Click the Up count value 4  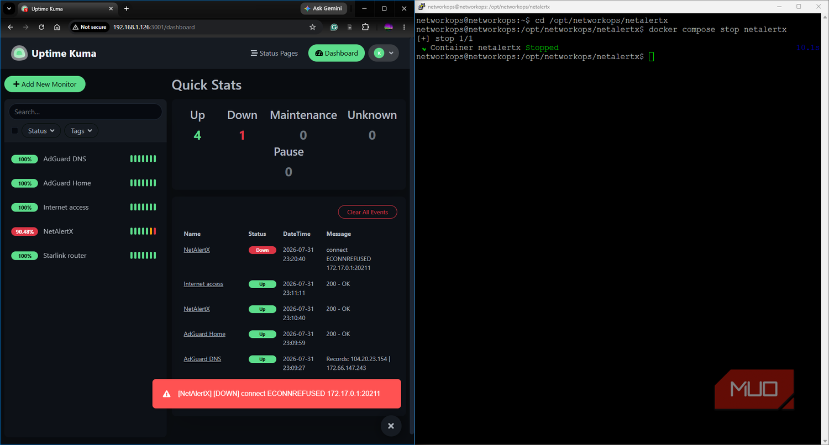pyautogui.click(x=197, y=135)
